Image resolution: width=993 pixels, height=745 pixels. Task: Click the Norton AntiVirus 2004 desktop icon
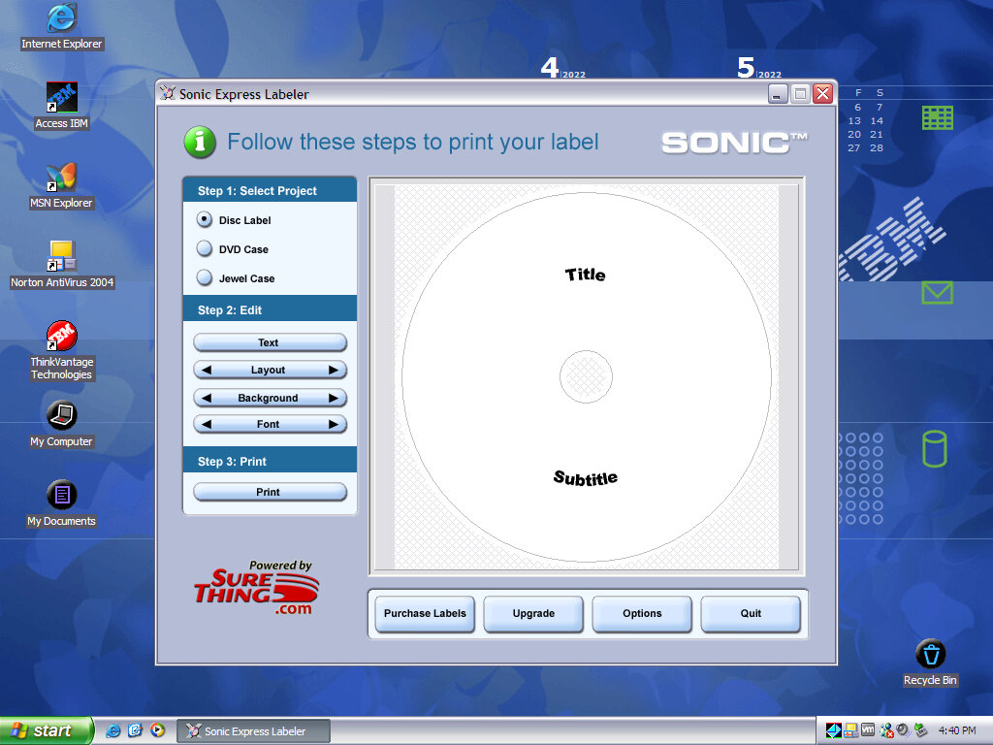click(62, 258)
